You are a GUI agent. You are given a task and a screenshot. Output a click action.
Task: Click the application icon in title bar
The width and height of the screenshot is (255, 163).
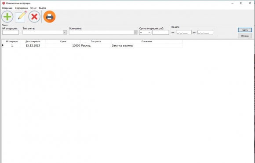(4, 3)
